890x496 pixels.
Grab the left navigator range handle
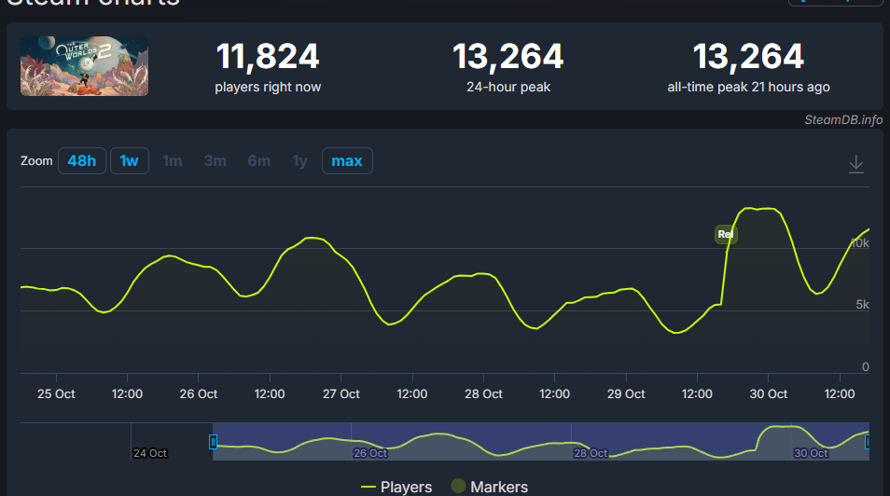pos(213,442)
